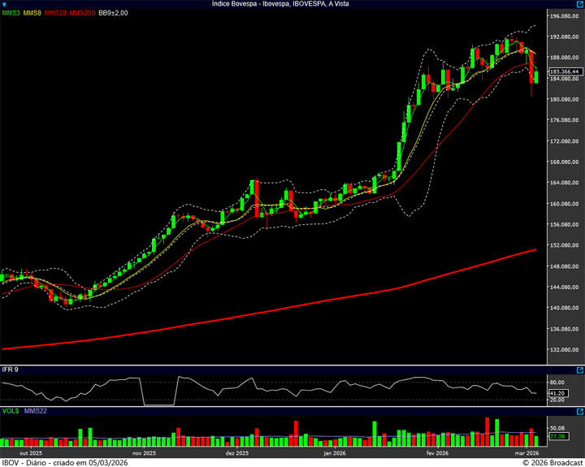
Task: Click the expand icon on IFR 9 panel
Action: tap(579, 370)
